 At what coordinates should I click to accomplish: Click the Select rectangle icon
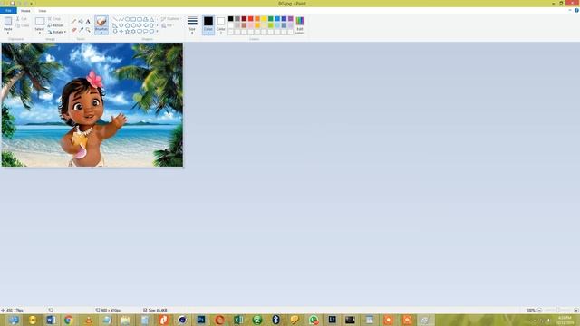(40, 22)
